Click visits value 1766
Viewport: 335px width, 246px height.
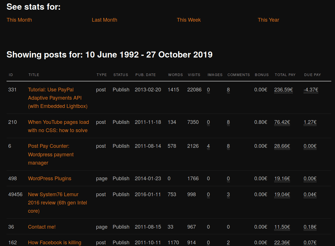coord(193,179)
